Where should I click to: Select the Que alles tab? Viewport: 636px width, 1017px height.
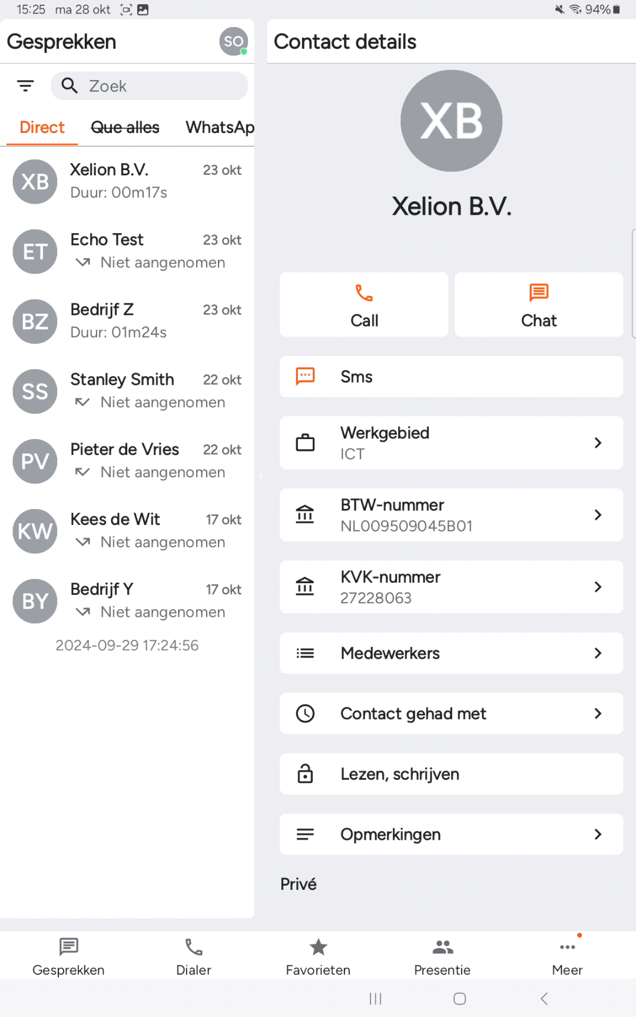(x=125, y=128)
